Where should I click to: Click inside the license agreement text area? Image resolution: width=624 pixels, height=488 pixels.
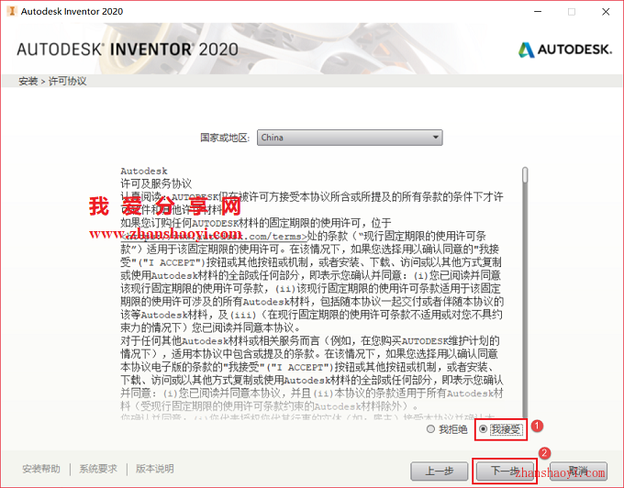click(x=312, y=293)
